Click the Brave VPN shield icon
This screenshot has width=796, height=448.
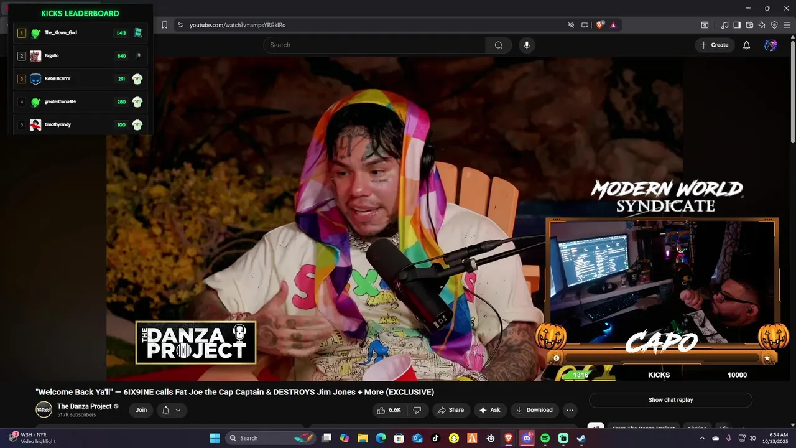click(x=774, y=25)
